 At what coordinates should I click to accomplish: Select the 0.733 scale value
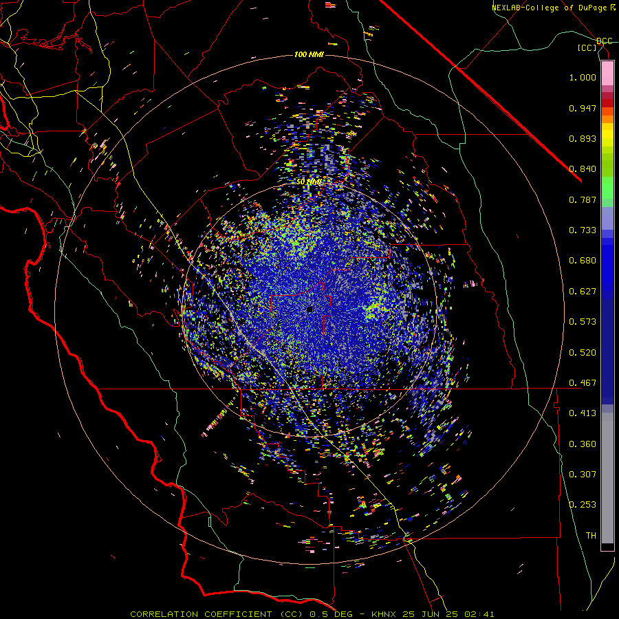583,230
